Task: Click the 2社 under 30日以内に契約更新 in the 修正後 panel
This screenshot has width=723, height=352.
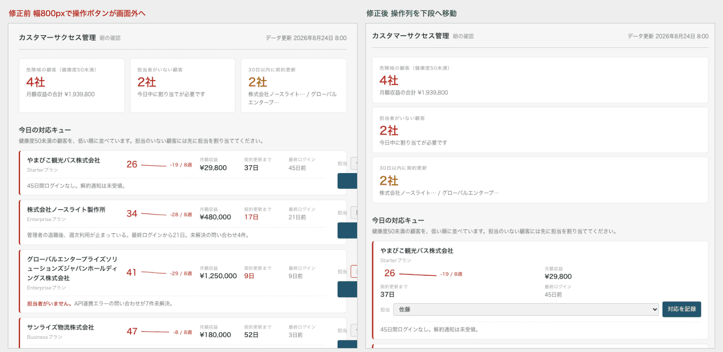Action: point(389,181)
